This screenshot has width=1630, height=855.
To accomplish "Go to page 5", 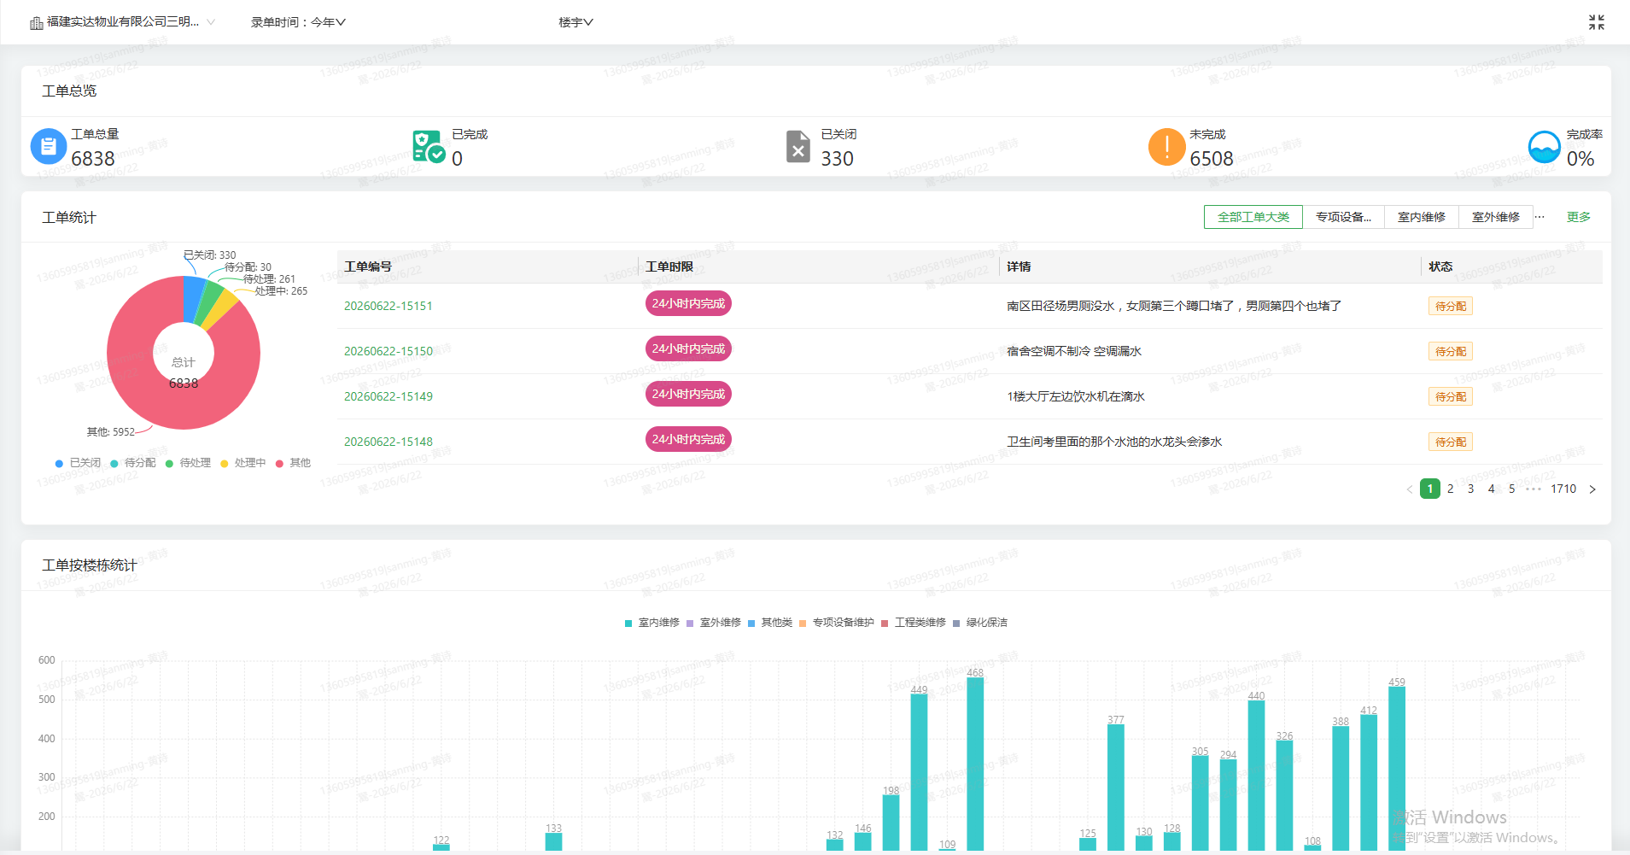I will coord(1511,489).
